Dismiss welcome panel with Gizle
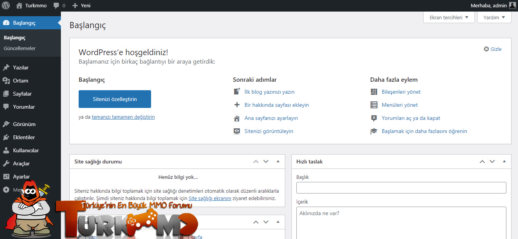 (x=493, y=49)
